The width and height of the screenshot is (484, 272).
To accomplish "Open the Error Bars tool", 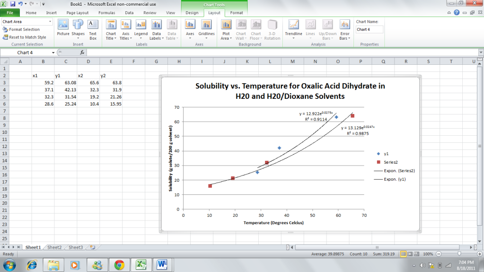I will (345, 28).
